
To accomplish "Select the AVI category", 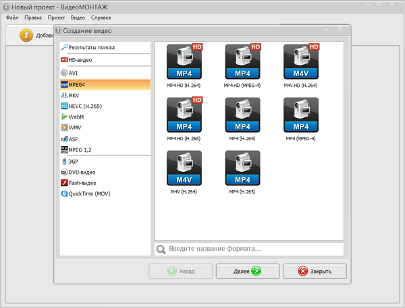I will point(105,73).
